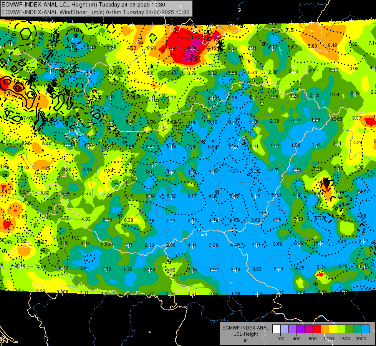Click the wind shear value 0.300

[x=107, y=244]
